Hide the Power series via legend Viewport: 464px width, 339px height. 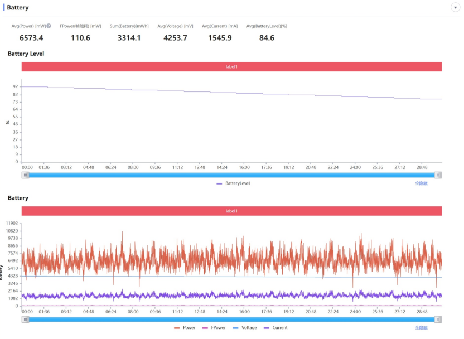click(x=185, y=328)
